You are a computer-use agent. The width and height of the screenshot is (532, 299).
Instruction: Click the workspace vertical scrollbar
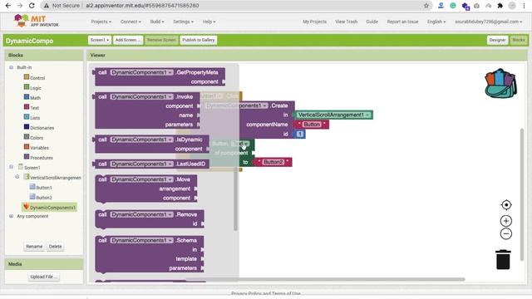[x=522, y=195]
